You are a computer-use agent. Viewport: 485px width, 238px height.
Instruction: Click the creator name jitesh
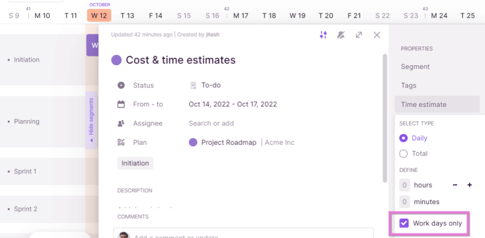click(x=213, y=35)
